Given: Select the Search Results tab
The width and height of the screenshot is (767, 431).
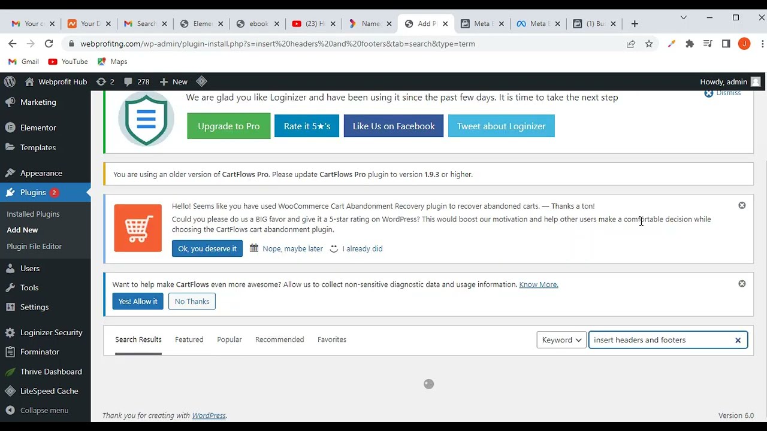Looking at the screenshot, I should [138, 339].
